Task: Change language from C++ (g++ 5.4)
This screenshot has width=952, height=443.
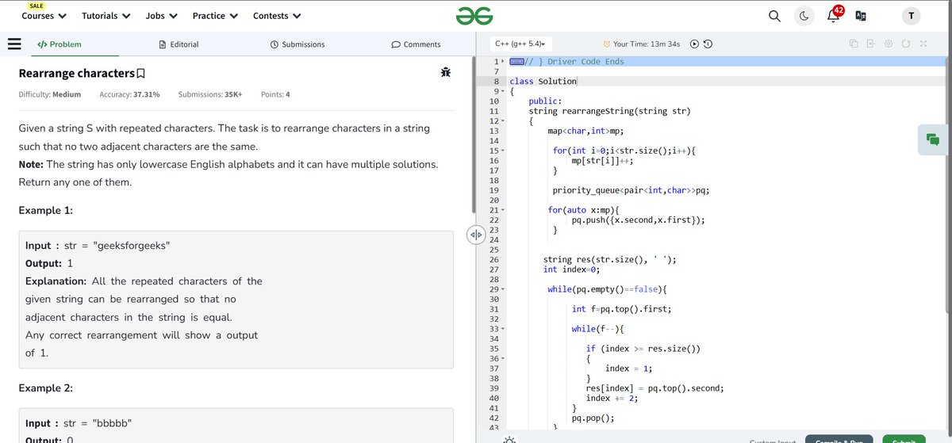Action: point(523,44)
